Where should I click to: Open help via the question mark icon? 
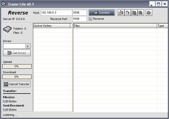tap(149, 13)
